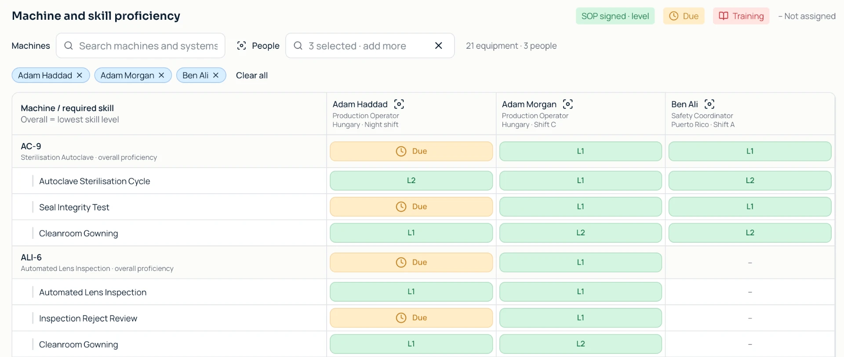844x357 pixels.
Task: Clear the people selection with the X icon
Action: pos(438,46)
